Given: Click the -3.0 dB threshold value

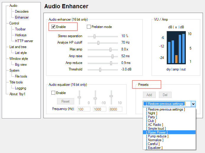Looking at the screenshot, I should 126,69.
